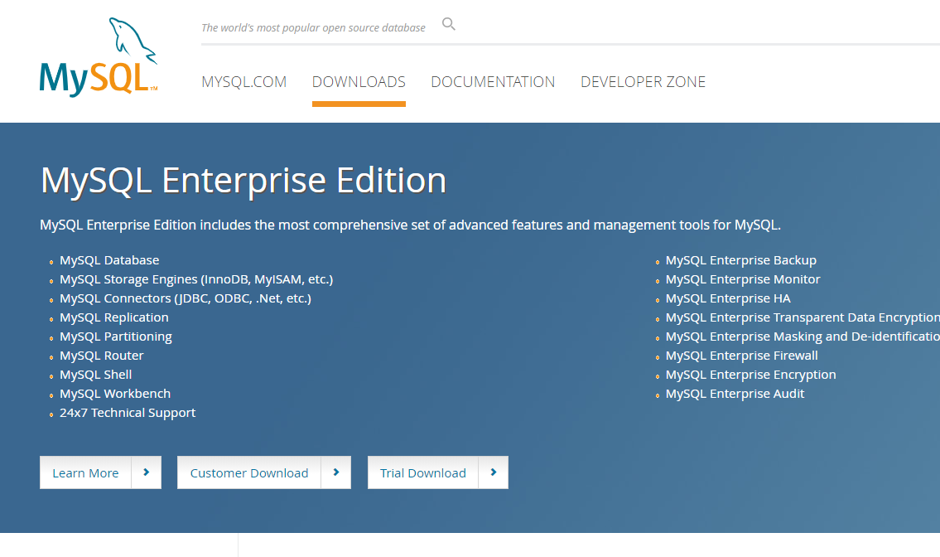Viewport: 940px width, 557px height.
Task: Go to the DOCUMENTATION tab
Action: 493,81
